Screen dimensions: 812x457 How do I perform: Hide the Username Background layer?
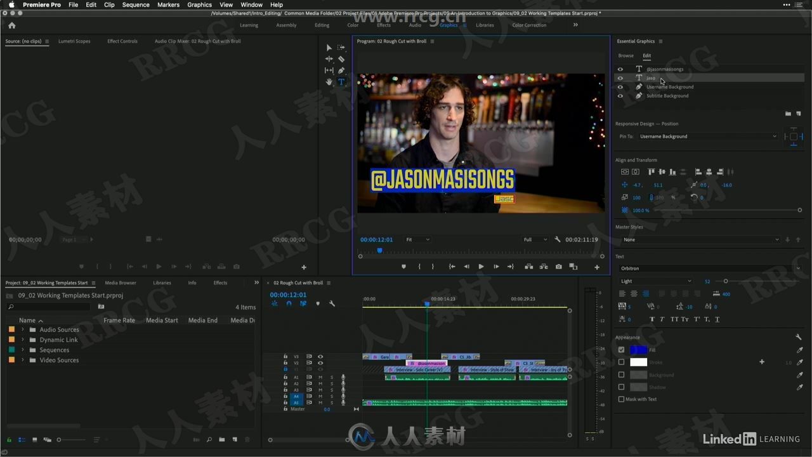click(x=620, y=87)
